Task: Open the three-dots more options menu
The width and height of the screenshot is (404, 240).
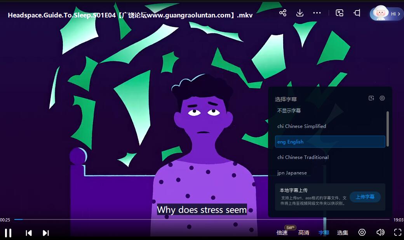Action: tap(317, 13)
